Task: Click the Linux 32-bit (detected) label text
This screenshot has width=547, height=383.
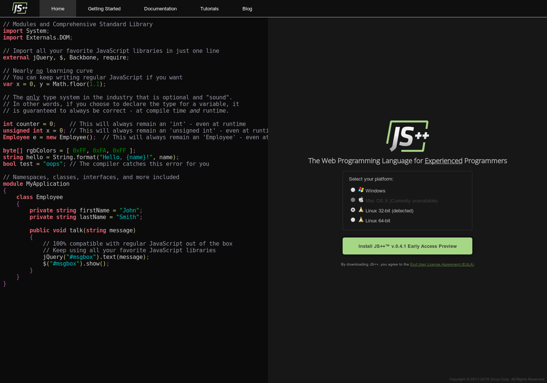Action: [389, 211]
